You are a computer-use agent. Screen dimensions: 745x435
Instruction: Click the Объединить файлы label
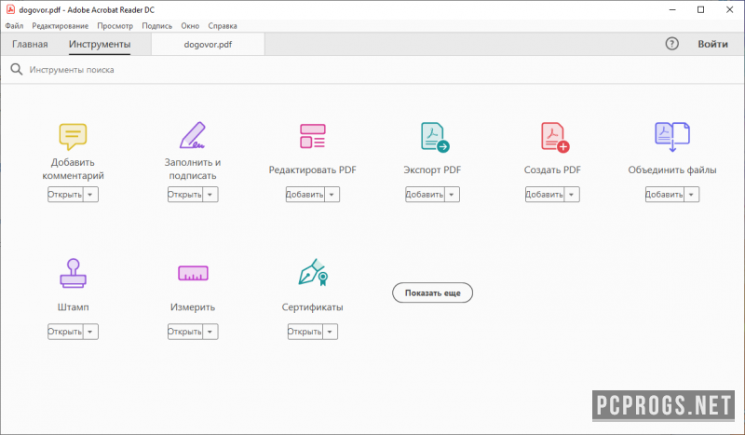[x=672, y=170]
